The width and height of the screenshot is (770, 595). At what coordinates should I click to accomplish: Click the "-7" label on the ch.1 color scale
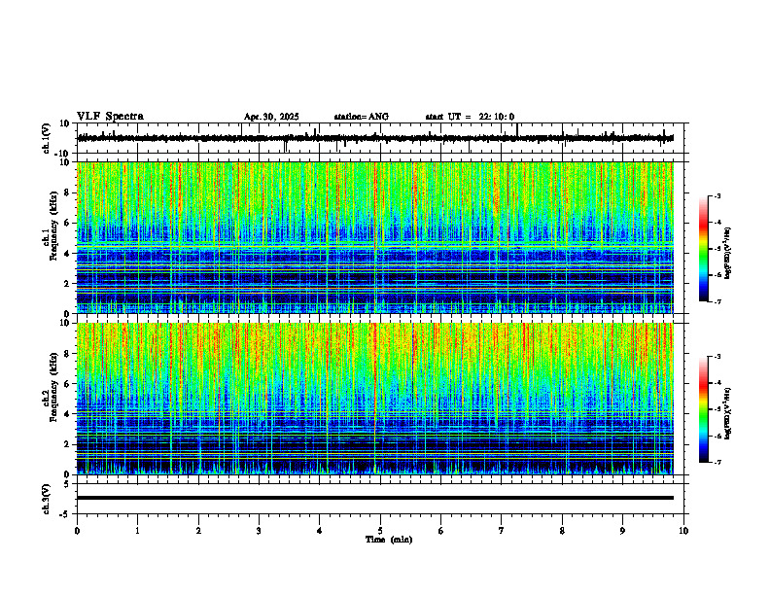pyautogui.click(x=717, y=301)
